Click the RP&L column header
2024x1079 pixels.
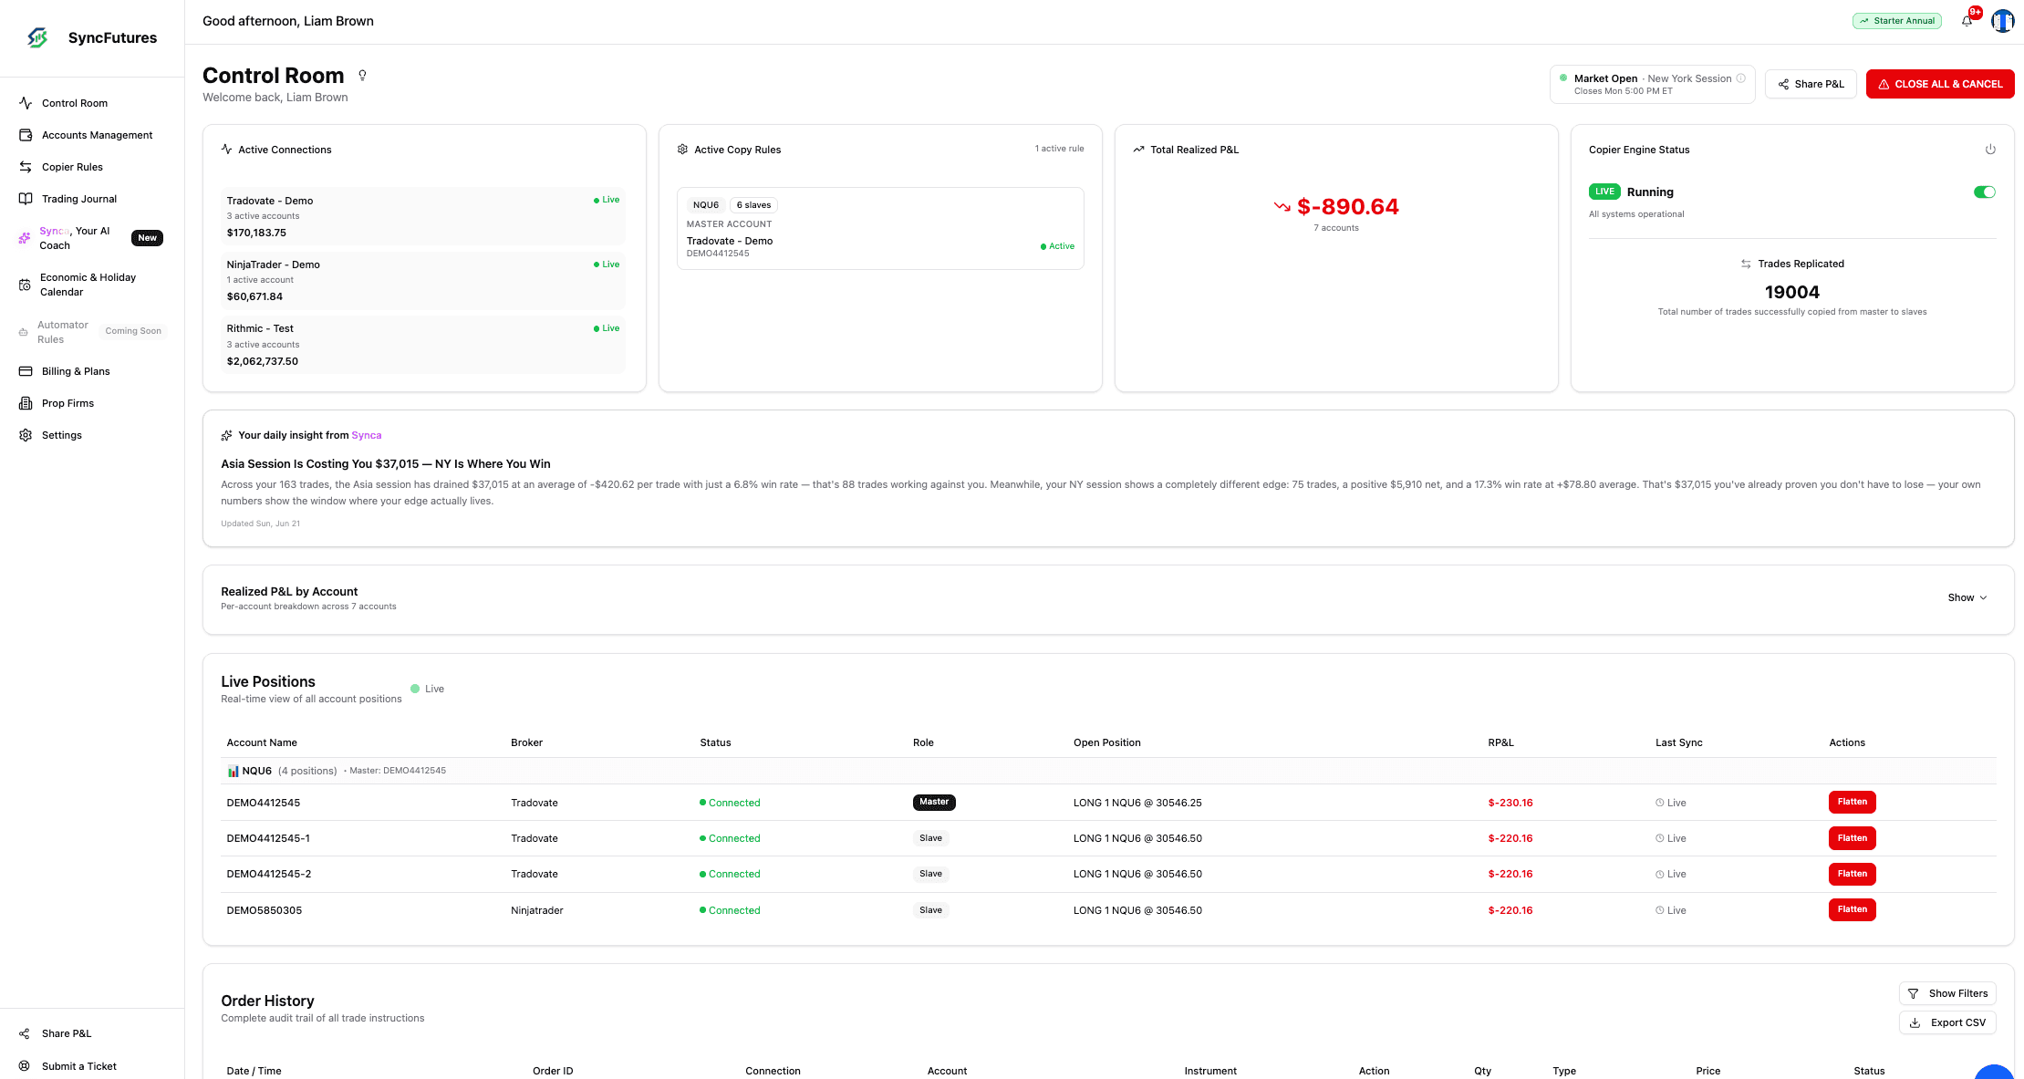point(1500,742)
